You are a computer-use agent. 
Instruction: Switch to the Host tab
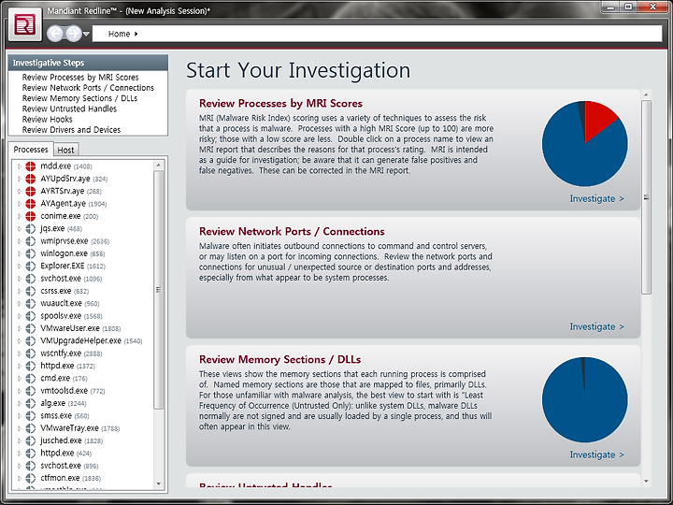(x=65, y=150)
